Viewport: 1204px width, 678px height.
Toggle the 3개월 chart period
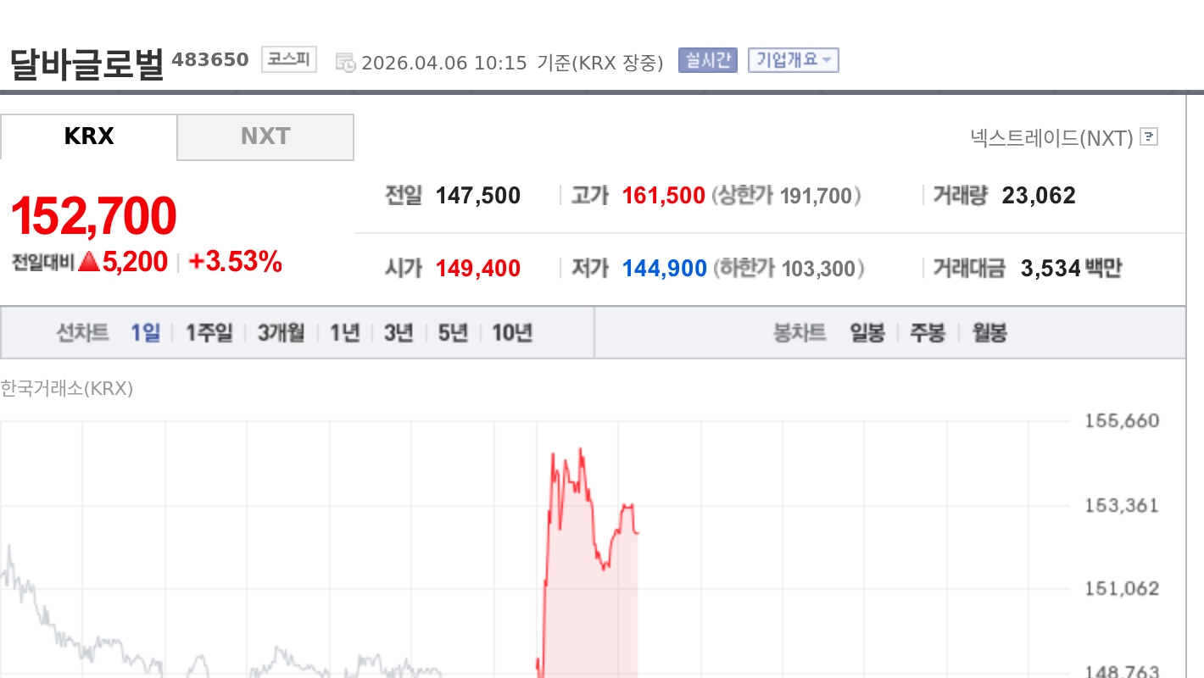pyautogui.click(x=283, y=332)
